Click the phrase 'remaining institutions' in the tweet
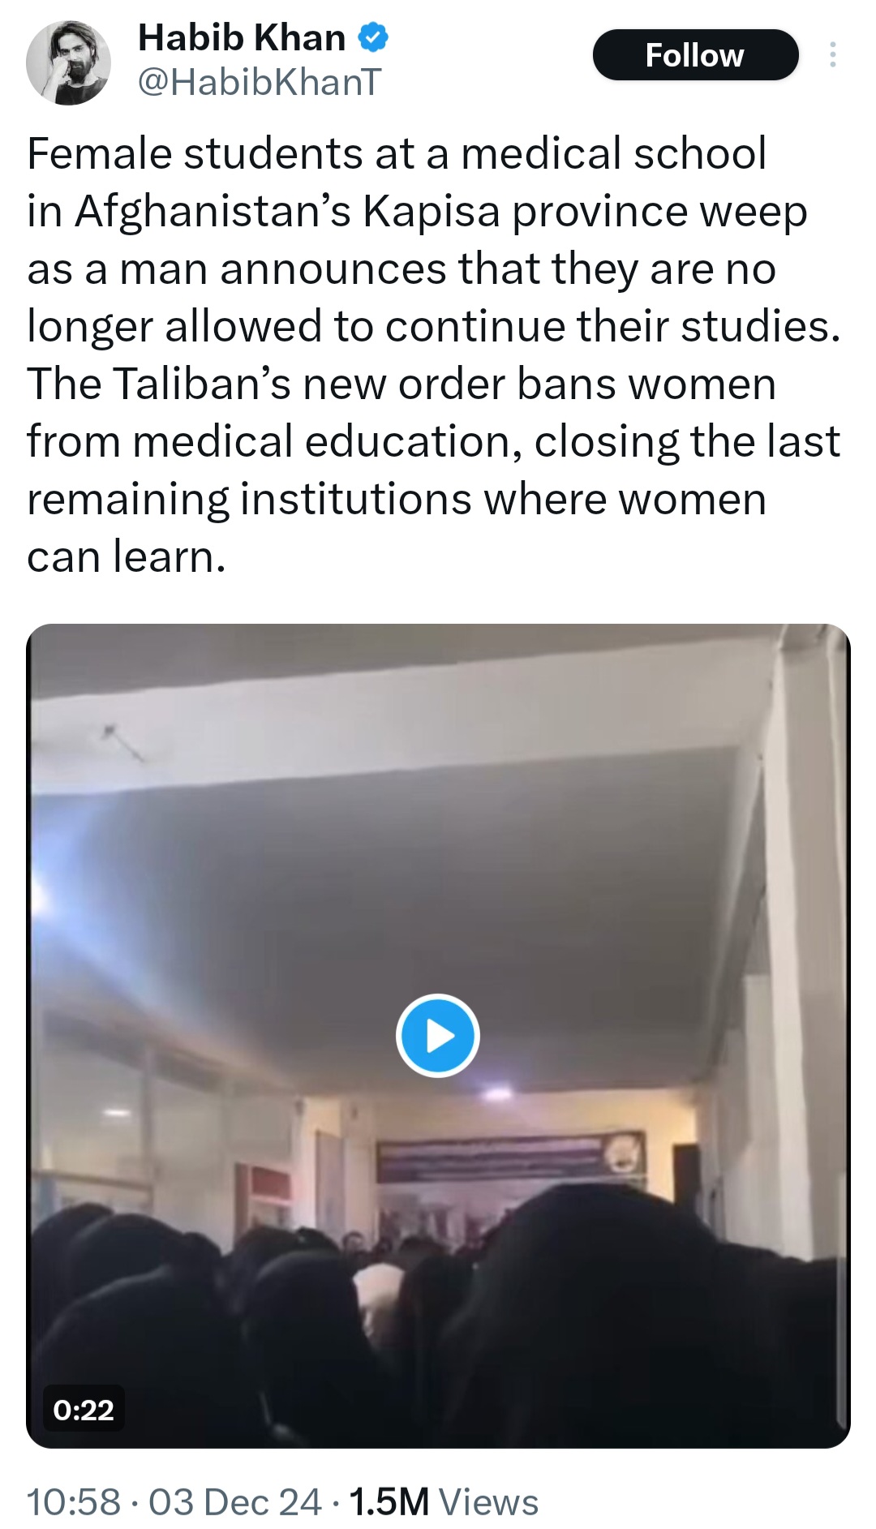The image size is (876, 1529). tap(249, 500)
